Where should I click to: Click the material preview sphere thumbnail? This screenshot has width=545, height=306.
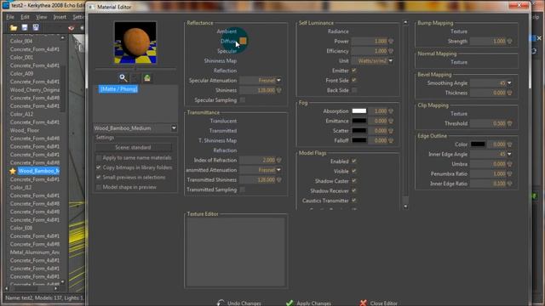[x=135, y=42]
